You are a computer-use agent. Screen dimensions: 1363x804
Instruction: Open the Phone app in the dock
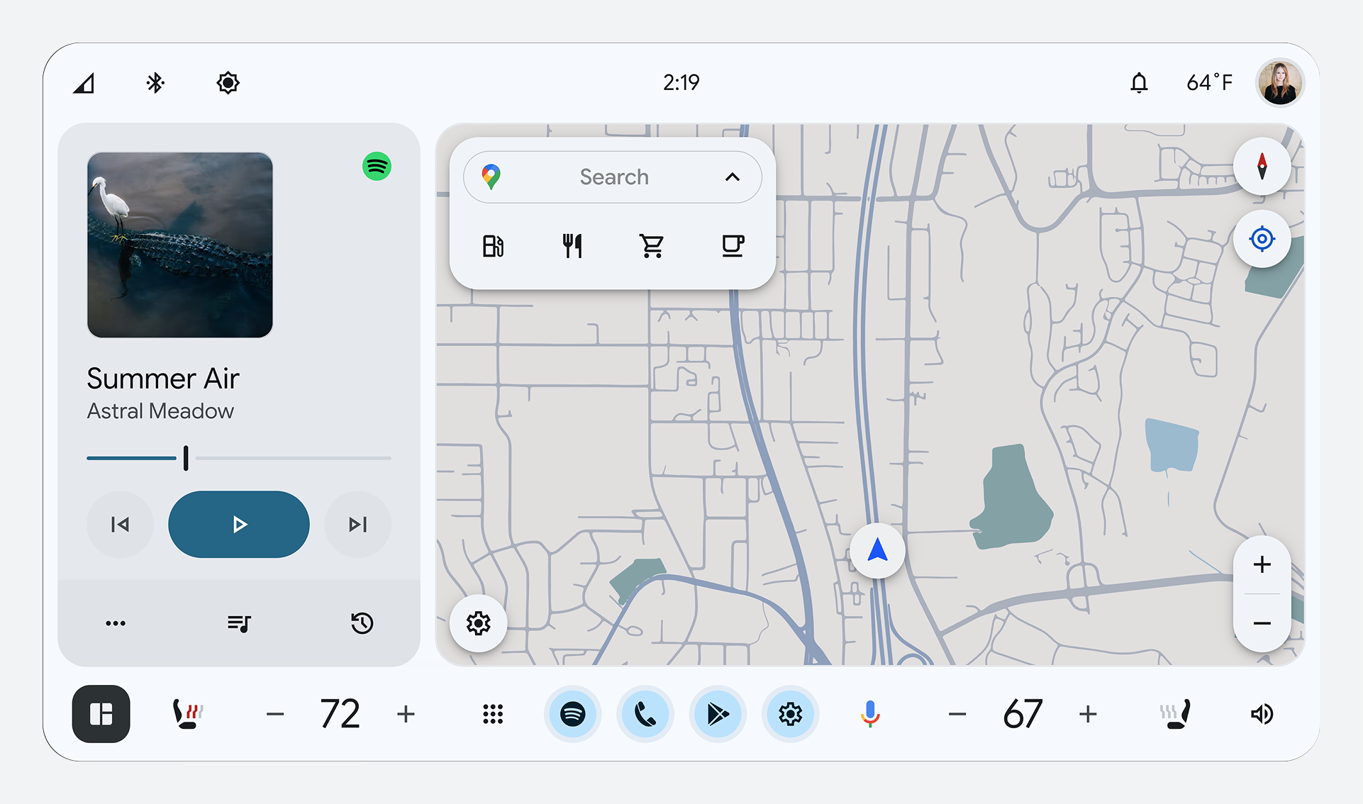click(x=645, y=714)
